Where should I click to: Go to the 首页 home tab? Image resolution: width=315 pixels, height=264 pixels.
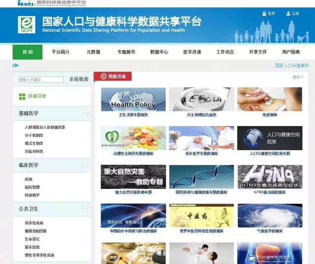pos(28,52)
